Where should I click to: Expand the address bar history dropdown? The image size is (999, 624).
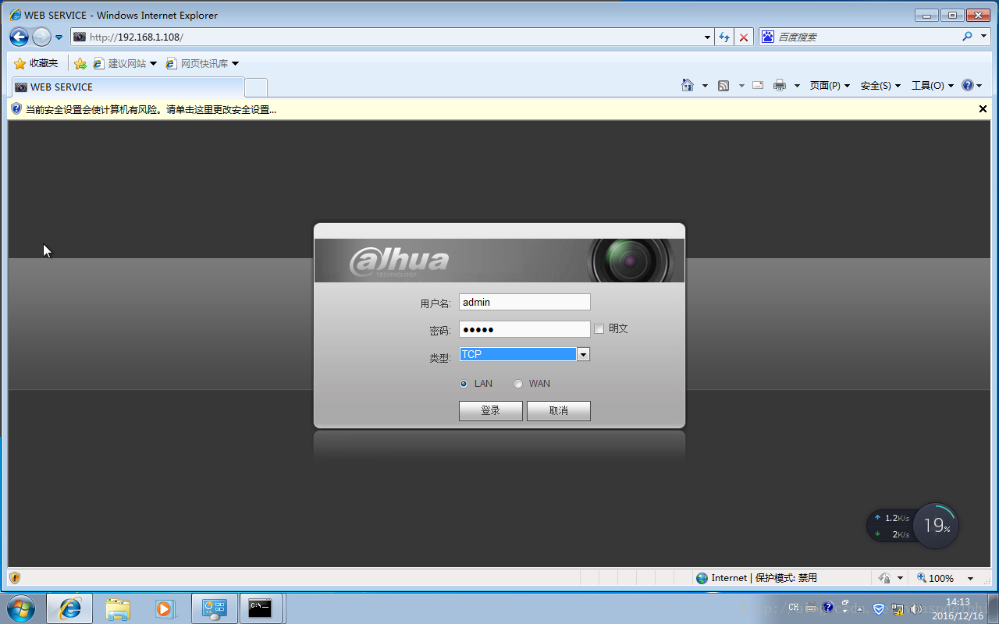(x=707, y=37)
